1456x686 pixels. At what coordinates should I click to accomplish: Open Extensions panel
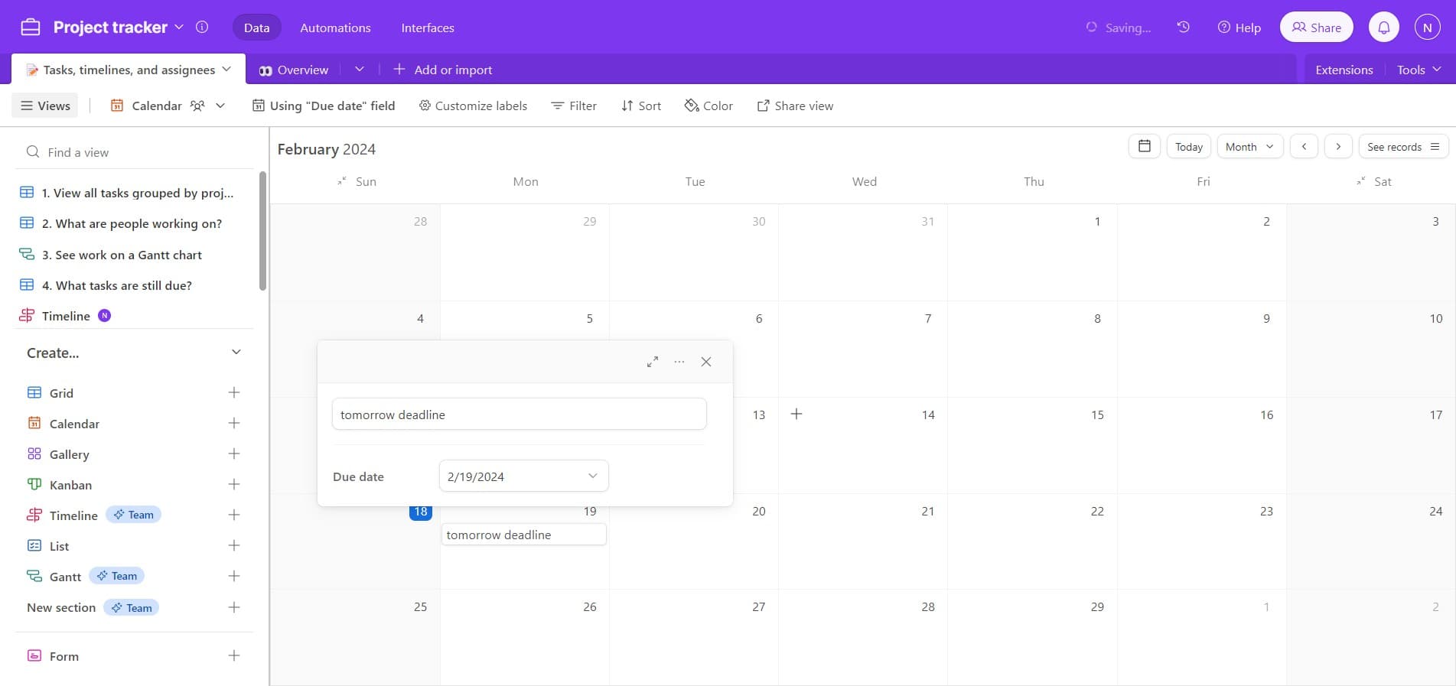(1344, 70)
